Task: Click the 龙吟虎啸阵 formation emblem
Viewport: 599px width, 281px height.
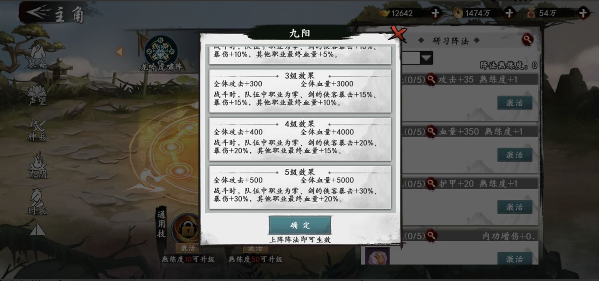Action: [161, 50]
